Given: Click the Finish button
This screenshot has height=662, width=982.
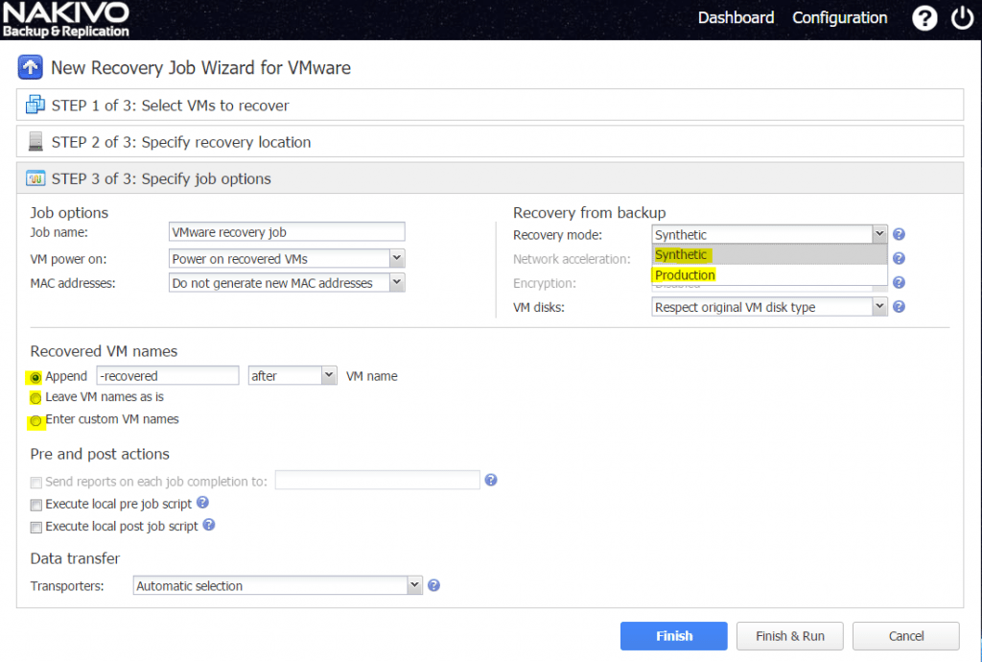Looking at the screenshot, I should click(673, 635).
